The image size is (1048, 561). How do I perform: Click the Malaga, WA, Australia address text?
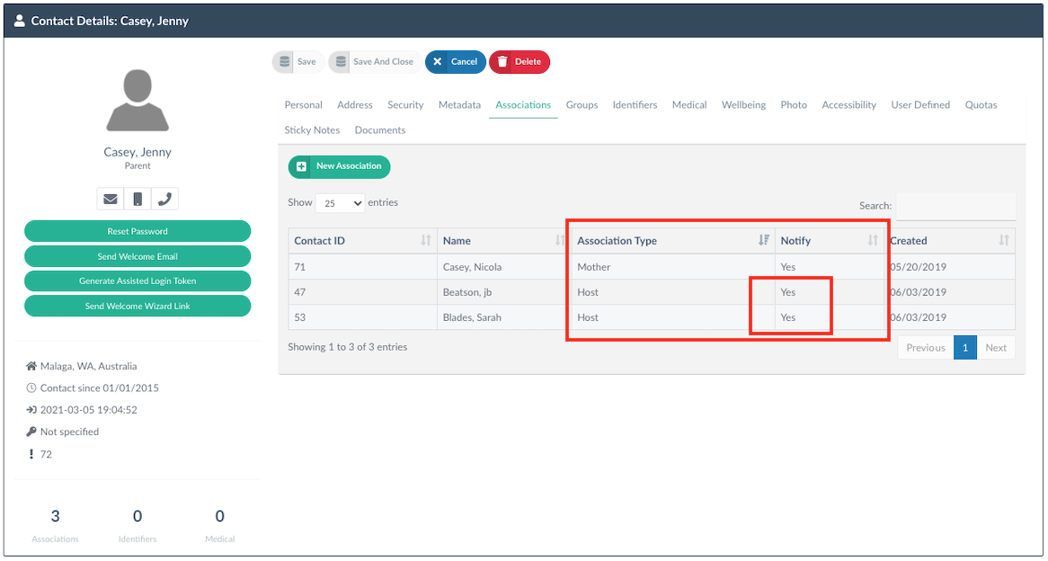88,367
